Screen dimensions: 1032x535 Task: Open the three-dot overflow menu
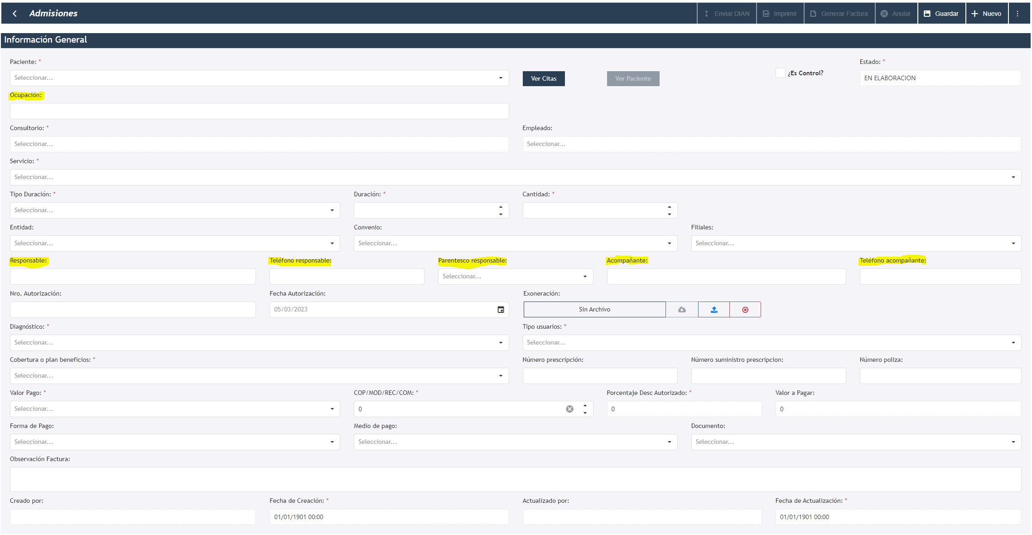[x=1018, y=14]
